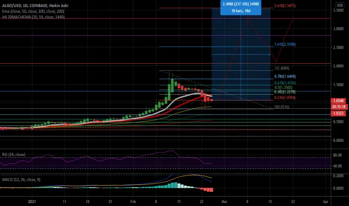This screenshot has height=206, width=349.
Task: Select the 0.5(1.3502) Fibonacci label
Action: pyautogui.click(x=283, y=88)
